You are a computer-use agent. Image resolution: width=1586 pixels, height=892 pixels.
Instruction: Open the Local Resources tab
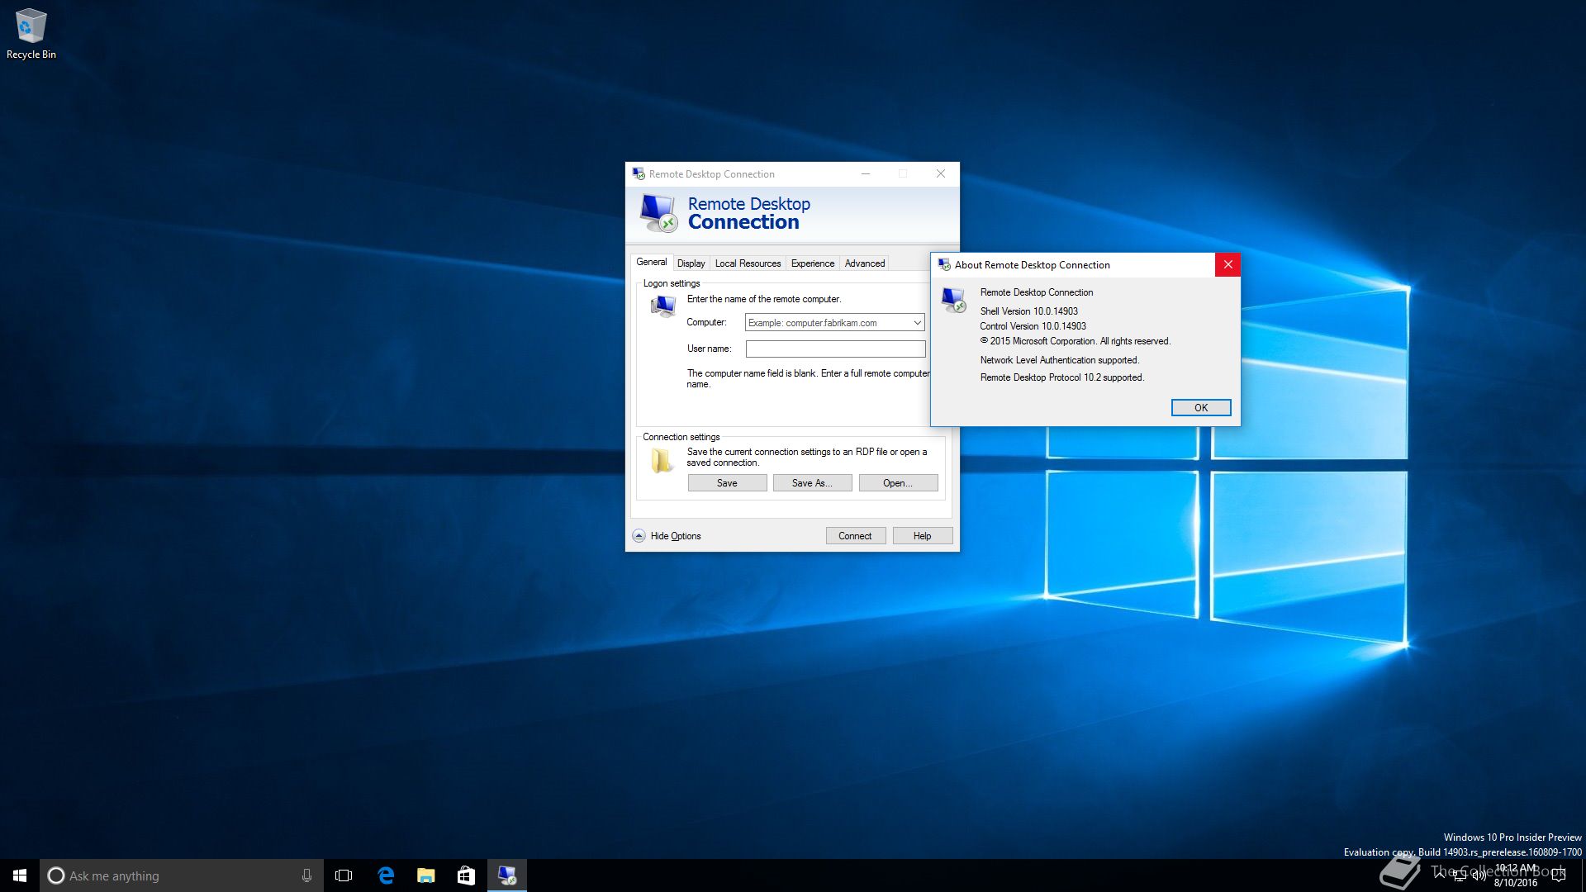748,263
